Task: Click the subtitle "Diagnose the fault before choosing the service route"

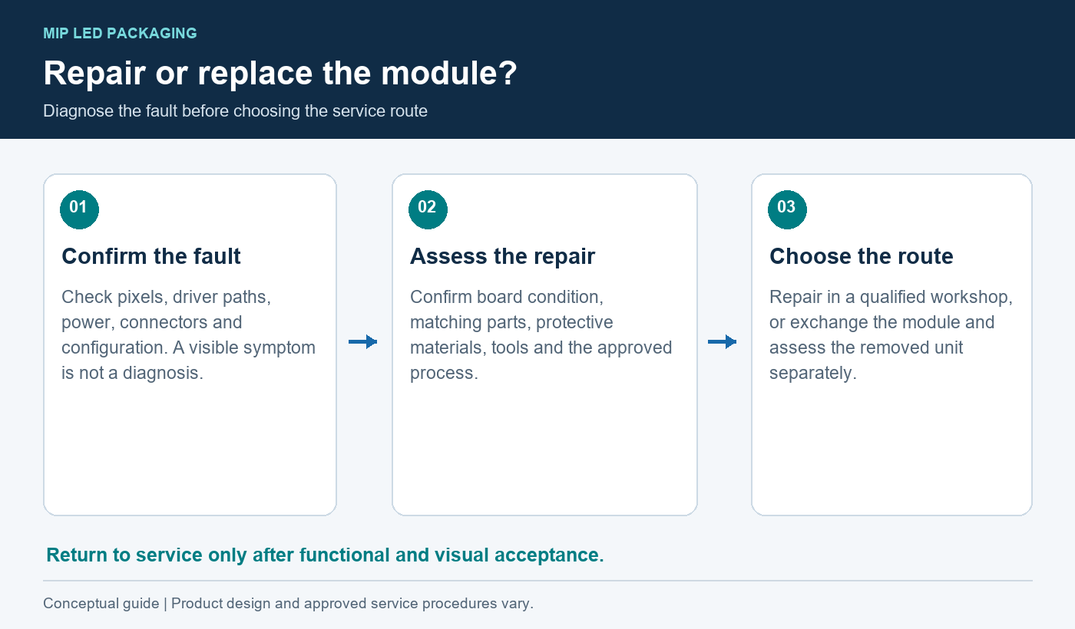Action: click(x=235, y=110)
